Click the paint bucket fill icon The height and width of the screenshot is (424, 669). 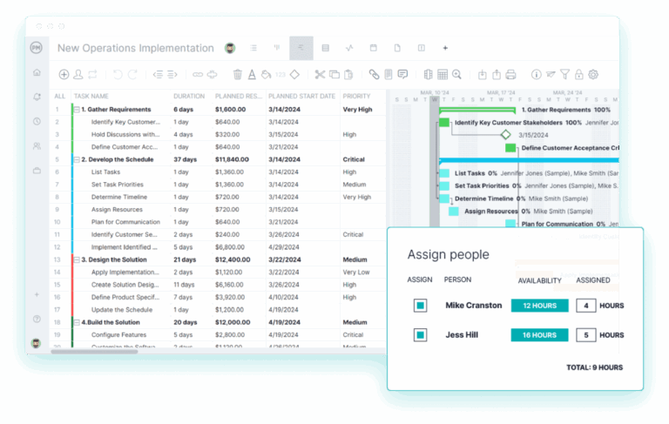(x=267, y=75)
